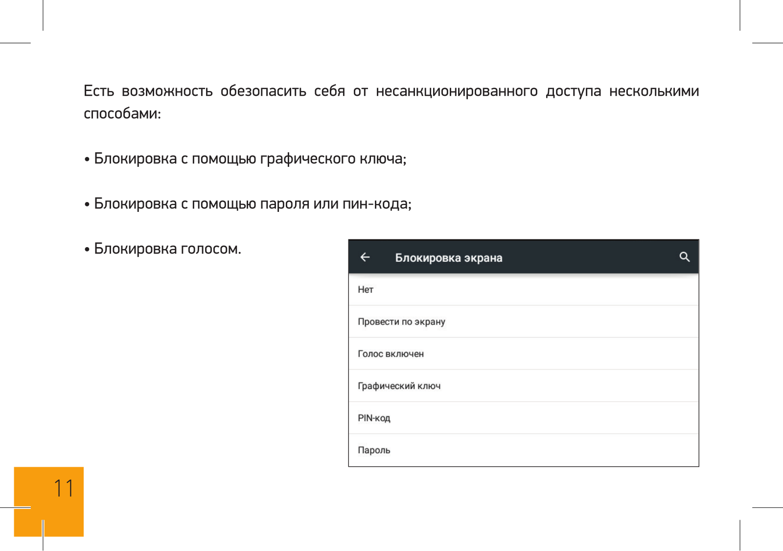Click the intro paragraph starting with Есть возможность
783x551 pixels.
pos(391,102)
